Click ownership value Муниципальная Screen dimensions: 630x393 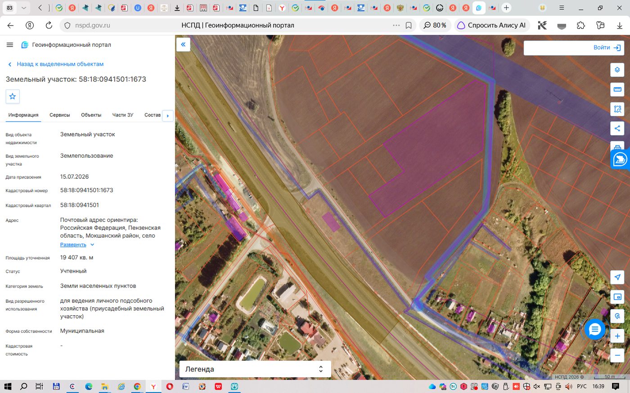82,331
